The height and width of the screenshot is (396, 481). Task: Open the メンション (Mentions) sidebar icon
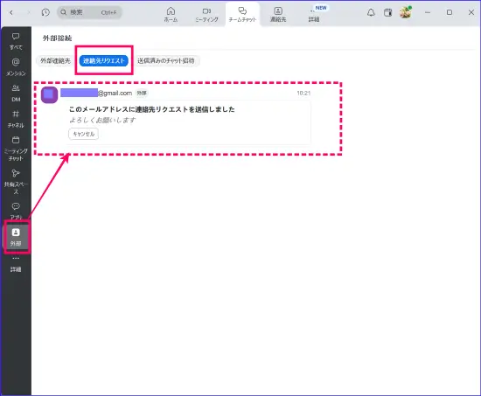[16, 66]
